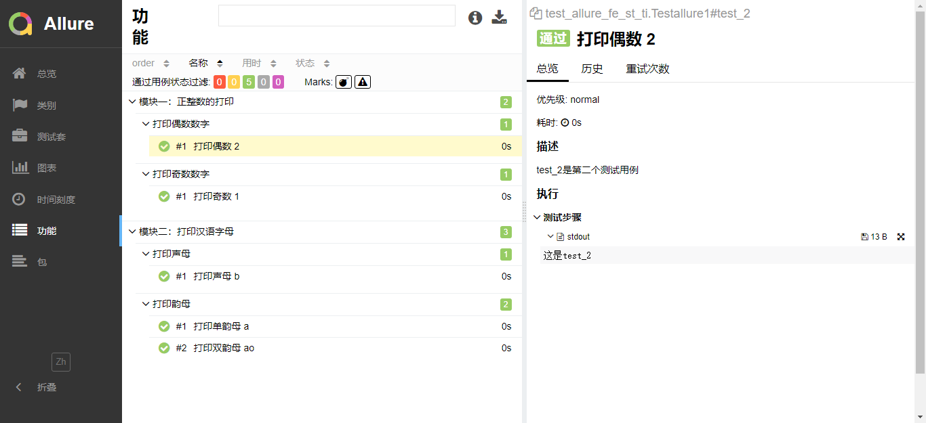
Task: Collapse 模块二：打印汉语字母 group
Action: (x=132, y=231)
